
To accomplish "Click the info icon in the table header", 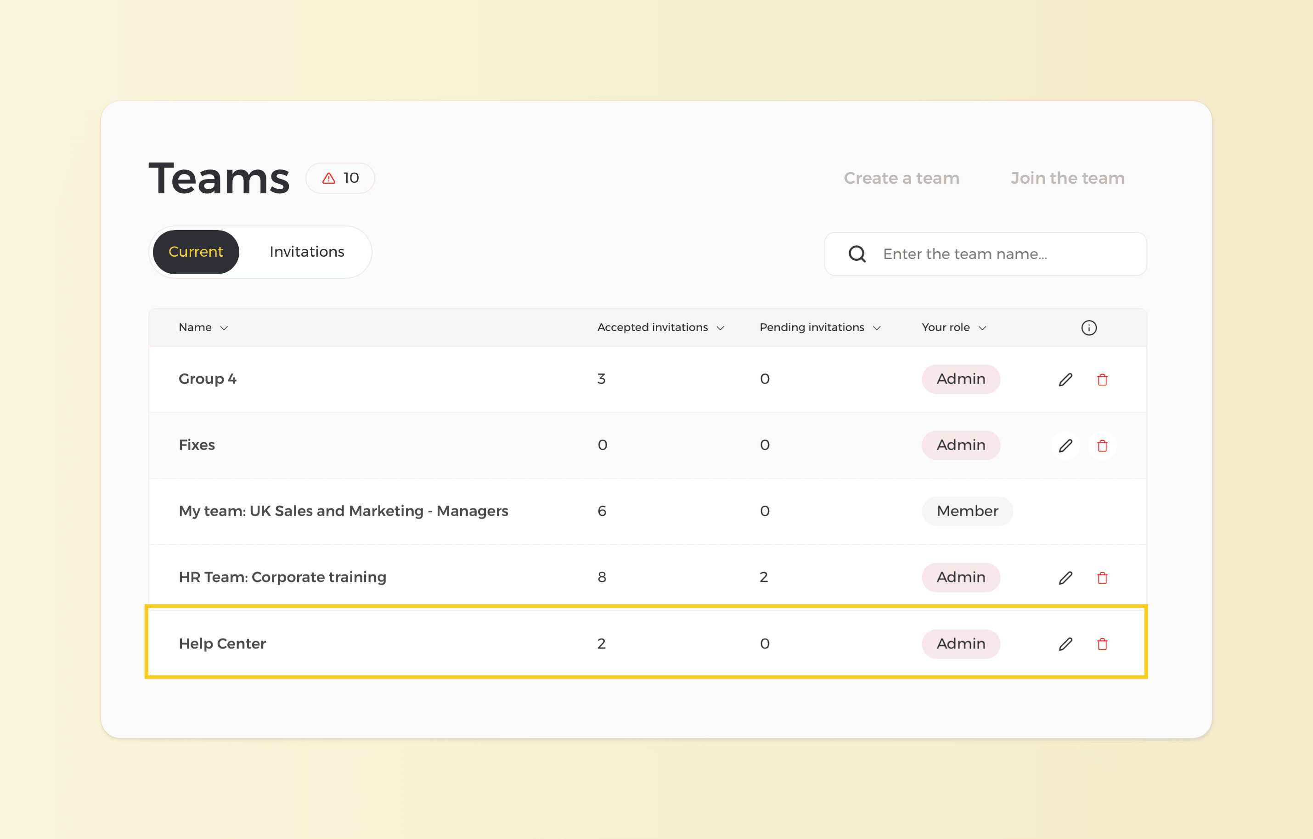I will (1088, 327).
